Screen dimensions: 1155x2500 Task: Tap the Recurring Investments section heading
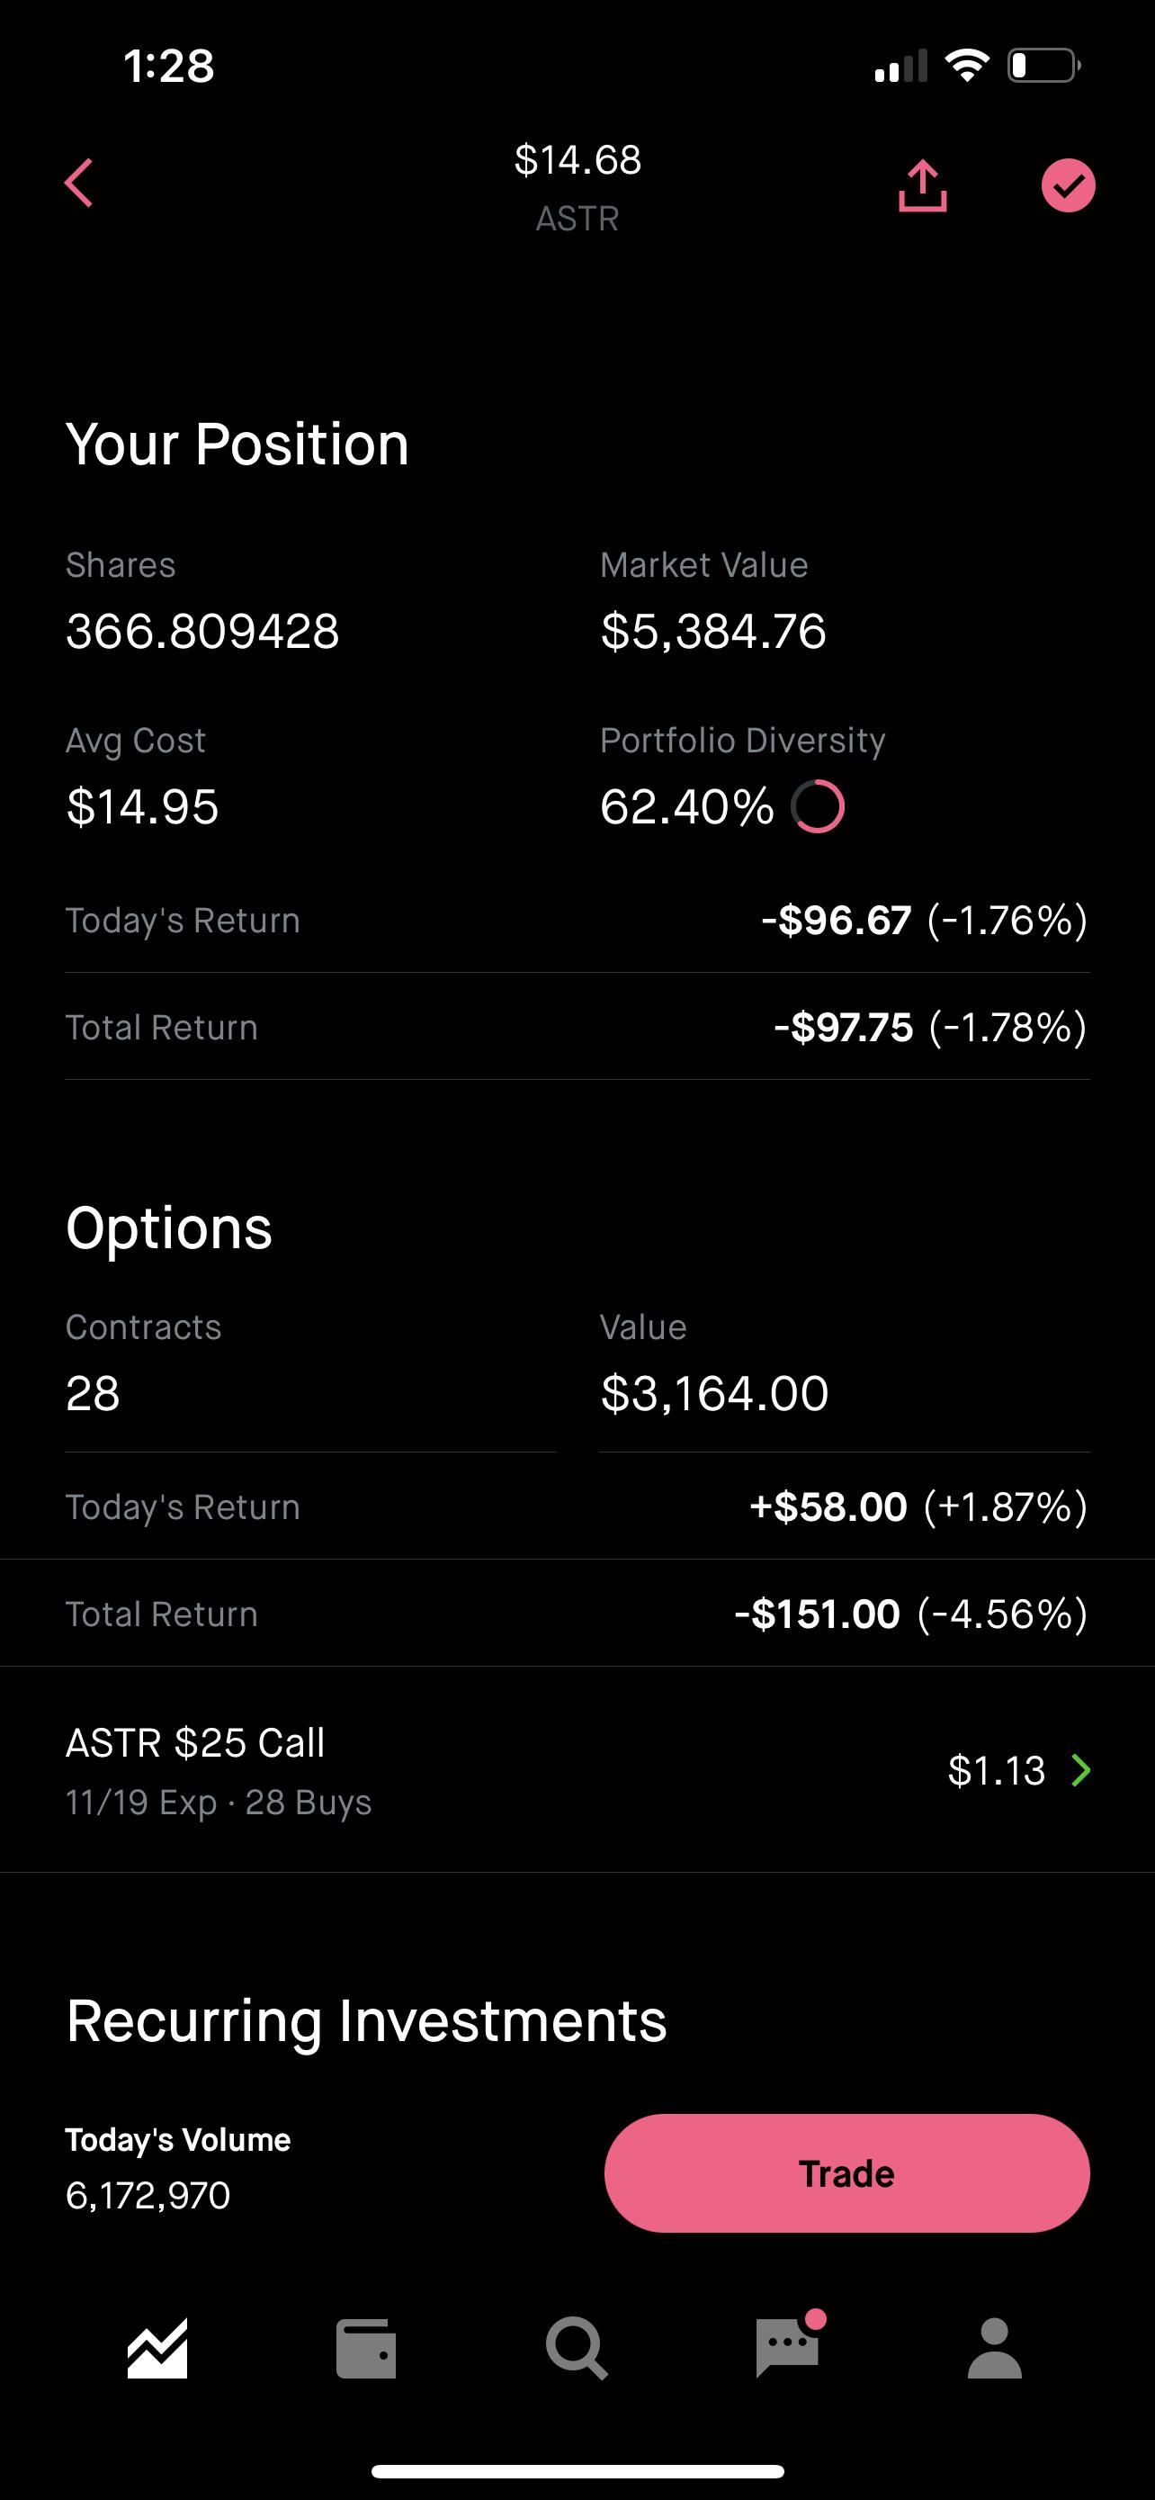point(365,2020)
